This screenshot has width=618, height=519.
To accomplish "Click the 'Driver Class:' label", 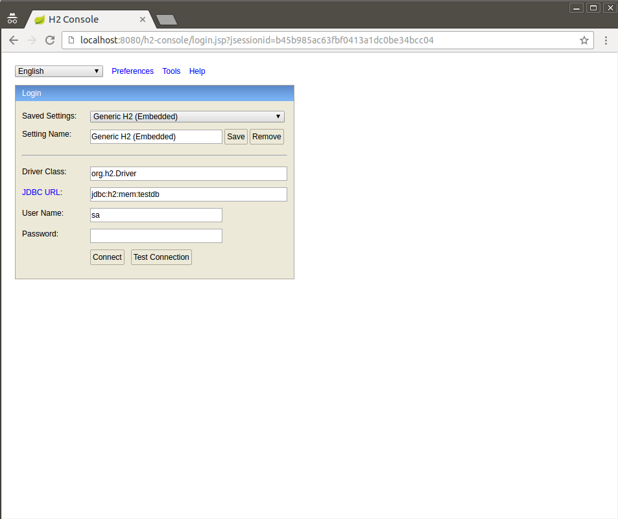I will 44,172.
